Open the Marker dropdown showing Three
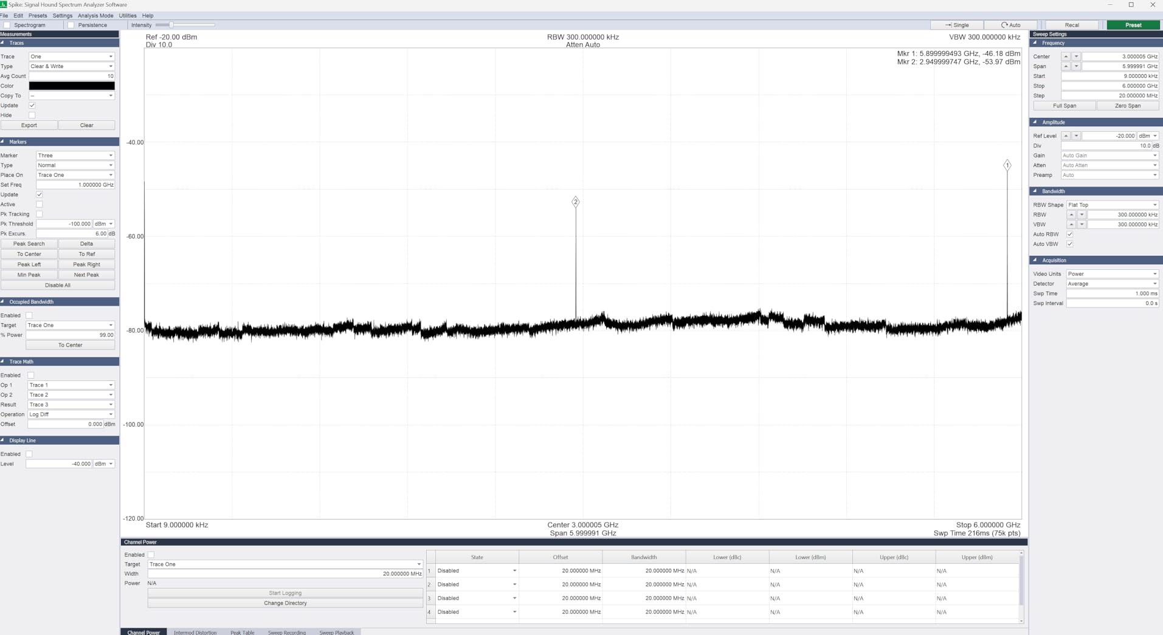 [x=75, y=156]
